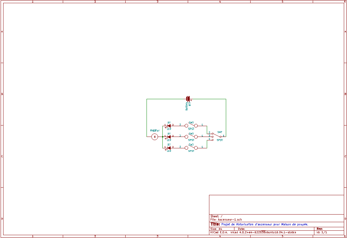Screen dimensions: 347x238
Task: Select the motor symbol marked M
Action: (155, 137)
